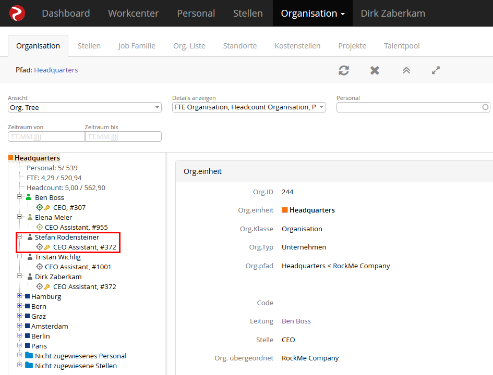Image resolution: width=493 pixels, height=375 pixels.
Task: Click the Zeitraum bis date field
Action: point(123,136)
